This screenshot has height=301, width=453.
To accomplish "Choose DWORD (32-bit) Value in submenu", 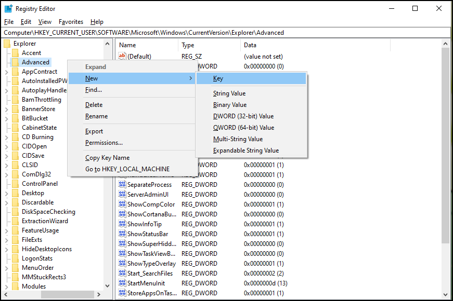I will [251, 116].
